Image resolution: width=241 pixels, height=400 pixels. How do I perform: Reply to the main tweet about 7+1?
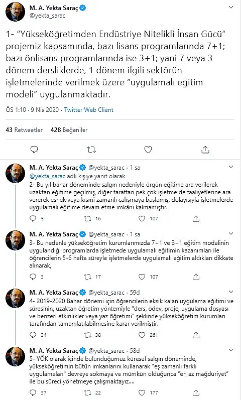tap(34, 150)
